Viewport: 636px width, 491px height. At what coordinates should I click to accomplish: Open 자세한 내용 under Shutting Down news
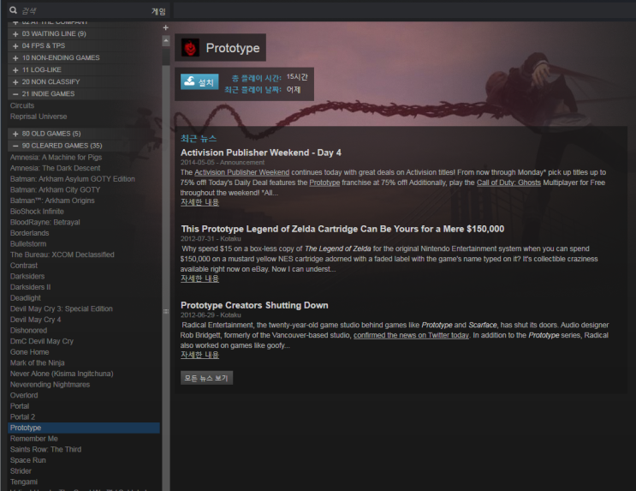point(199,355)
